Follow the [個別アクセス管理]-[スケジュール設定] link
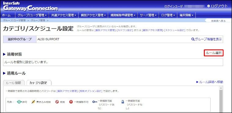Screen dimensions: 232x113 click(163, 30)
